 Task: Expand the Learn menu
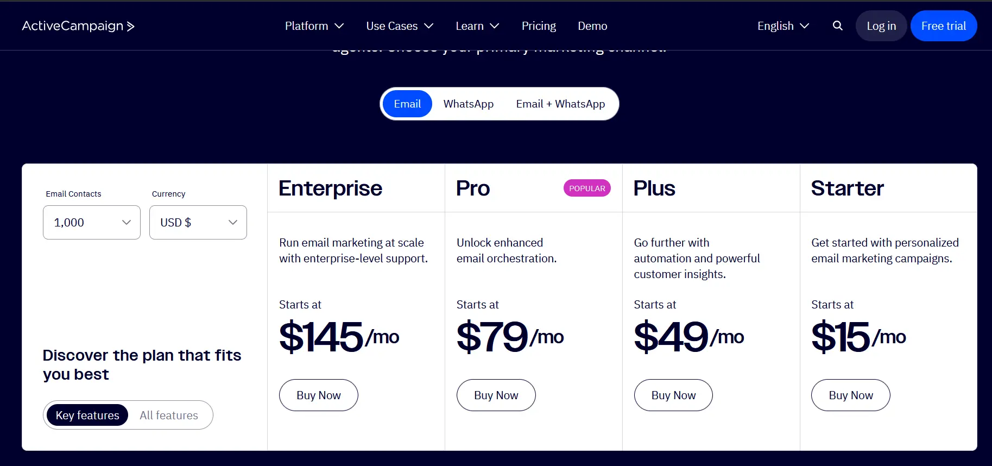477,26
